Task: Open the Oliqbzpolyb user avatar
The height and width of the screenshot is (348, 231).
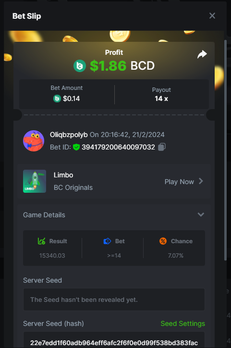Action: 34,141
